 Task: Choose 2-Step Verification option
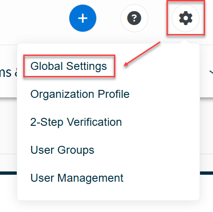(76, 122)
